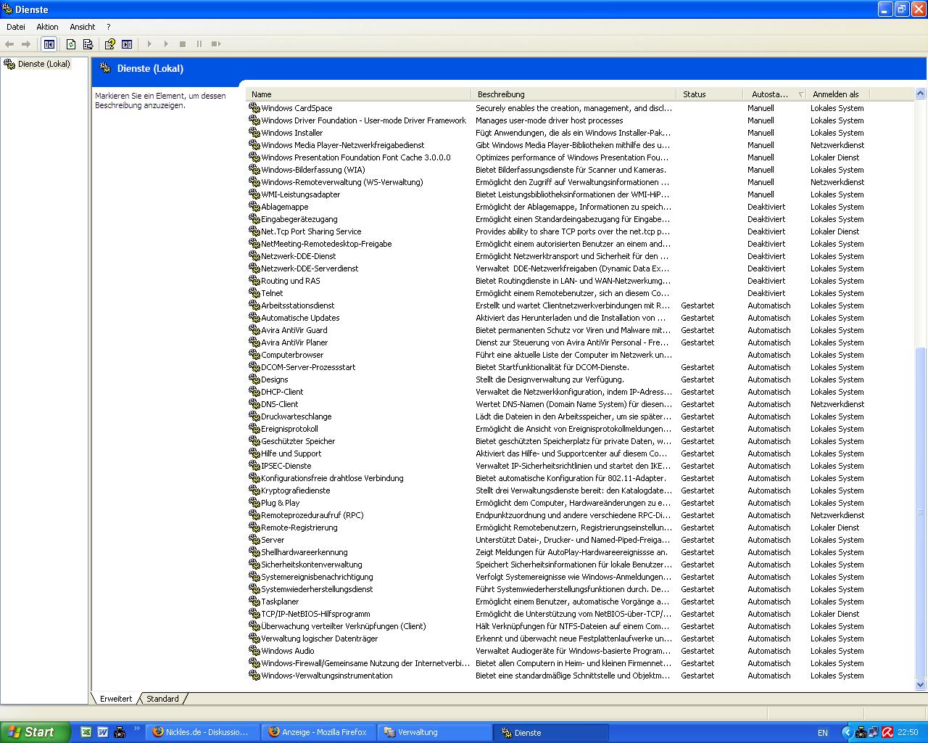Open the Datei menu
928x743 pixels.
coord(15,27)
